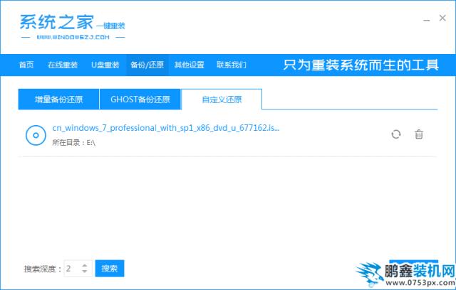
Task: Close the 系统之家 window
Action: coord(442,18)
